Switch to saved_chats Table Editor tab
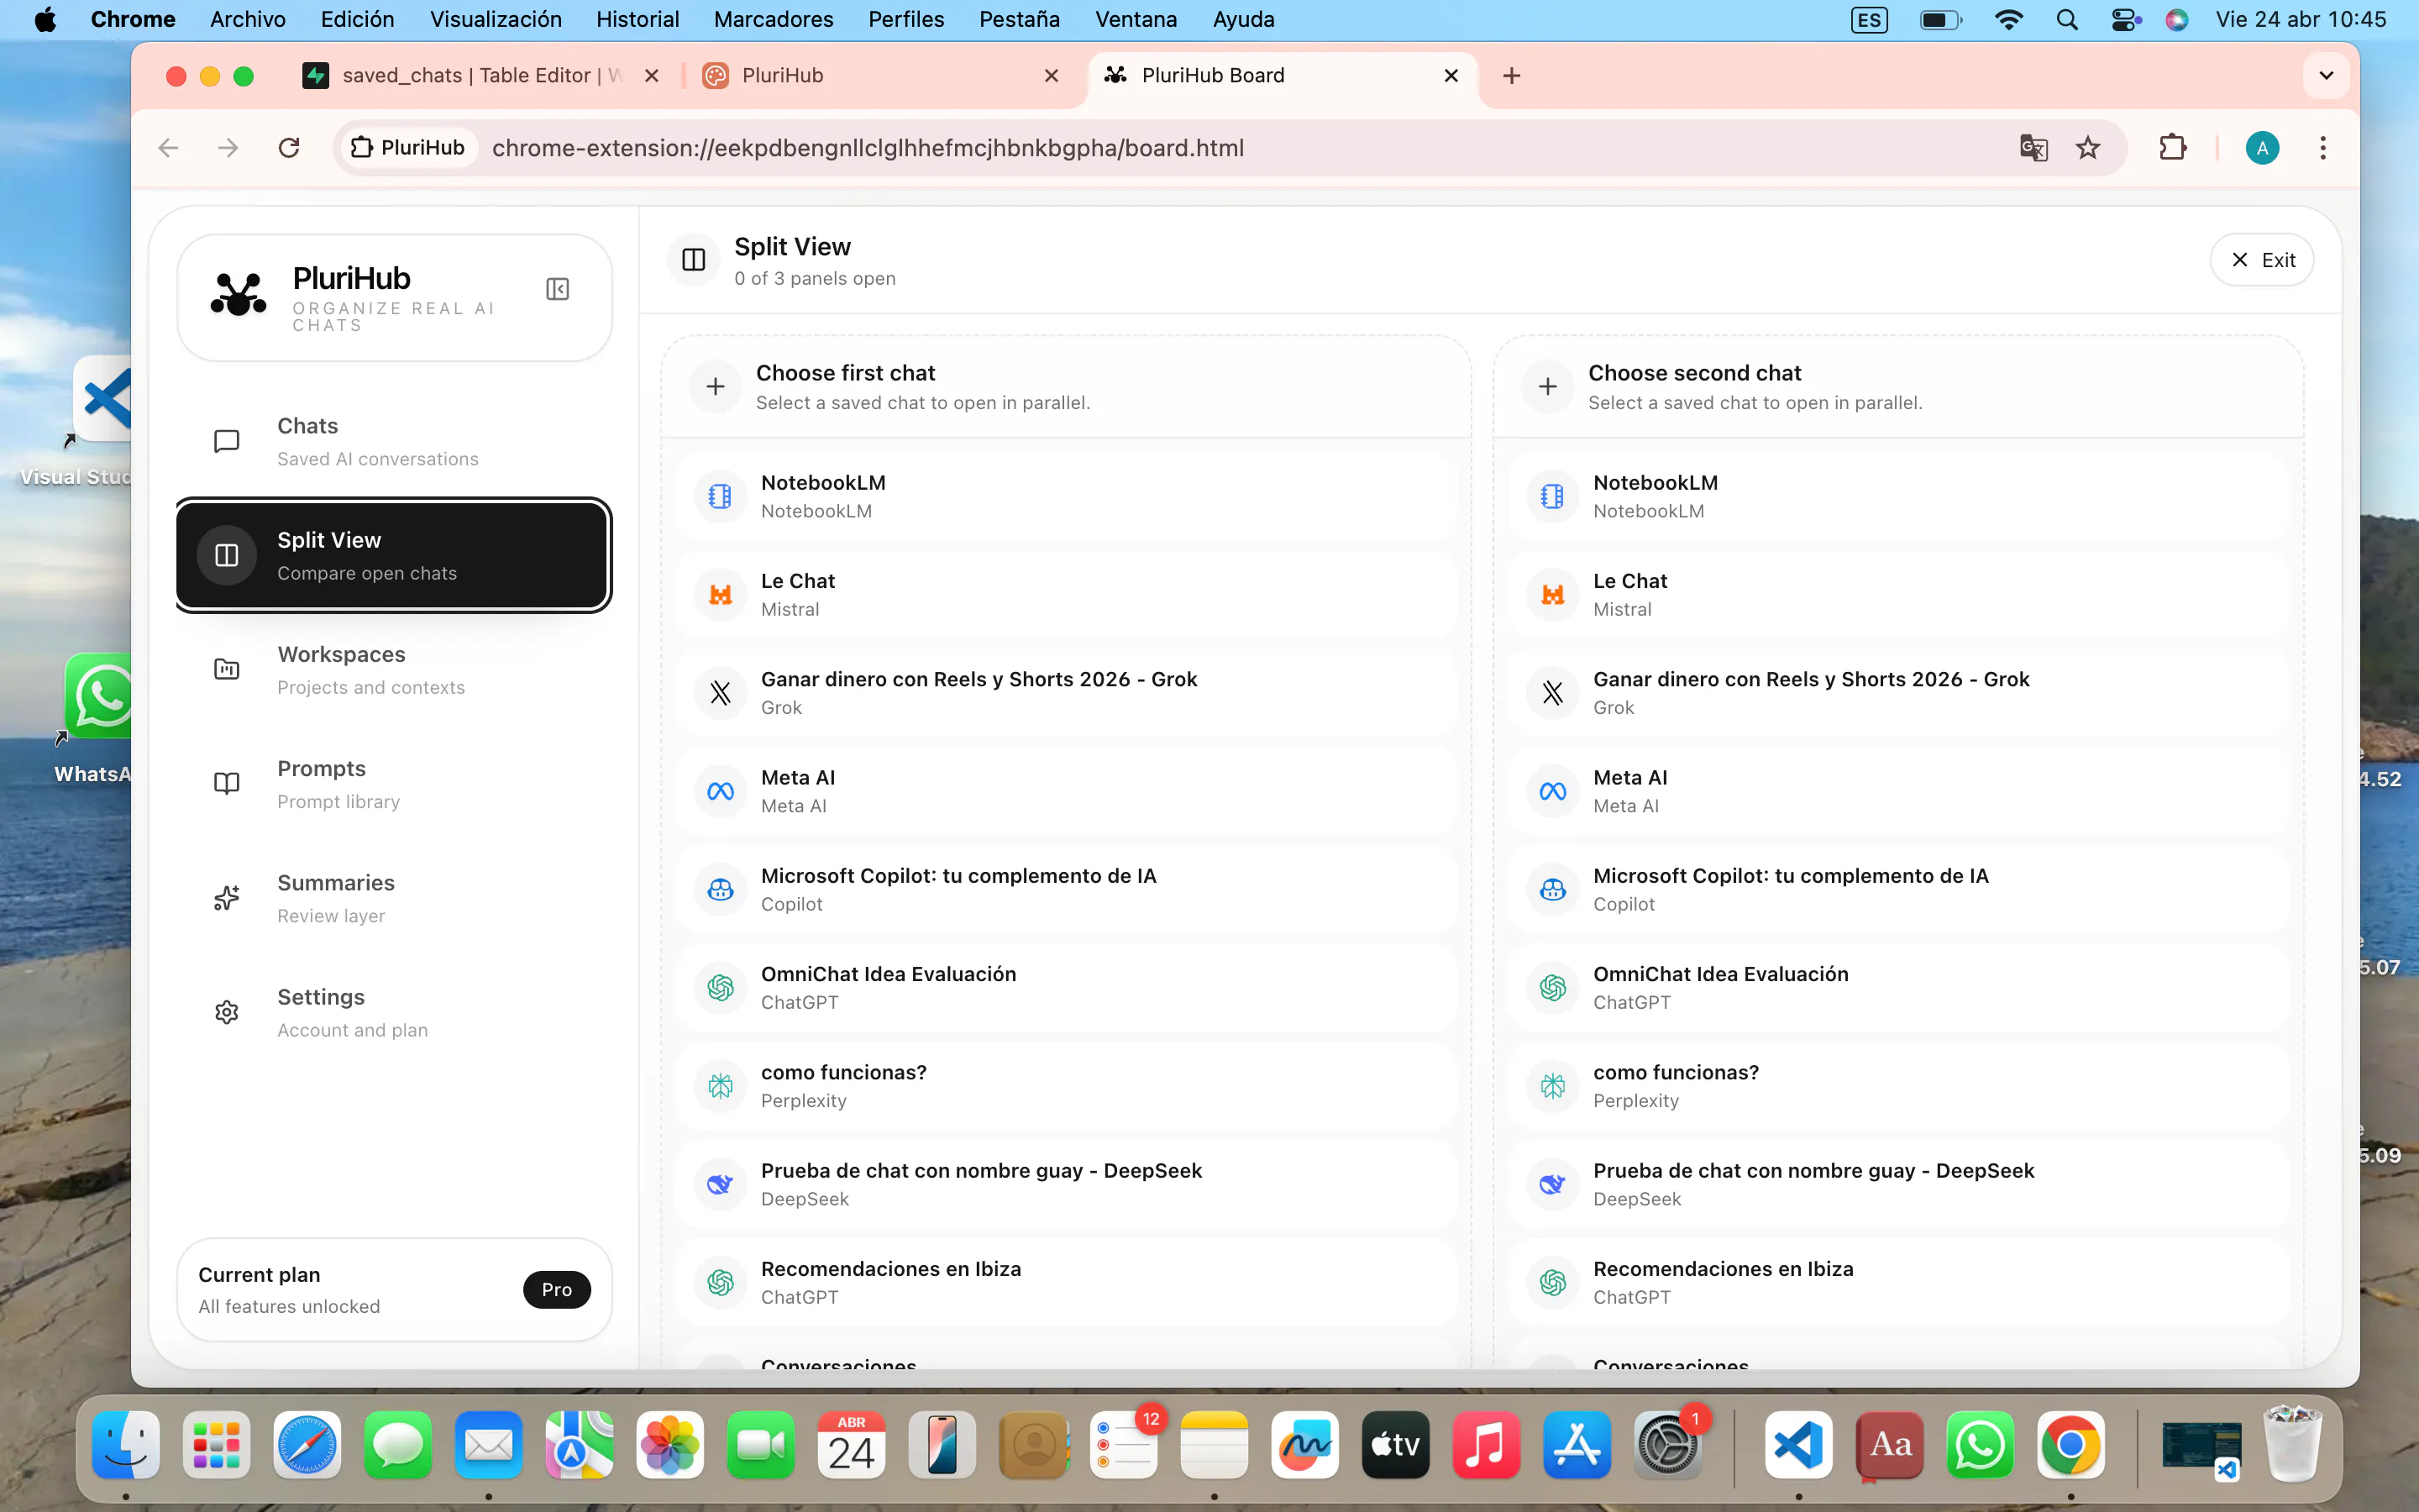2419x1512 pixels. [x=480, y=75]
